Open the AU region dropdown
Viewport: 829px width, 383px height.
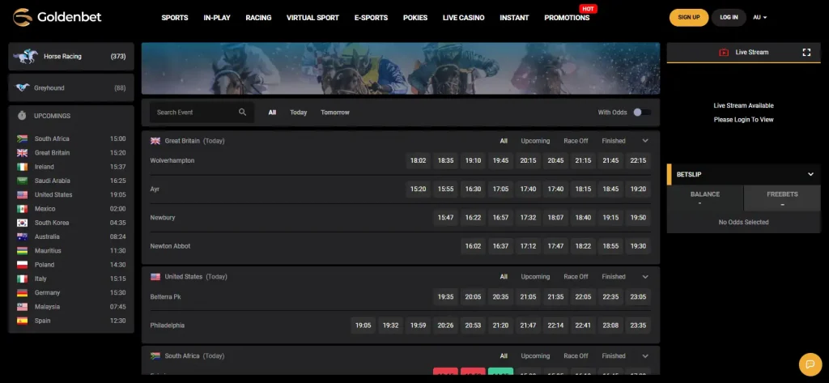[x=759, y=18]
